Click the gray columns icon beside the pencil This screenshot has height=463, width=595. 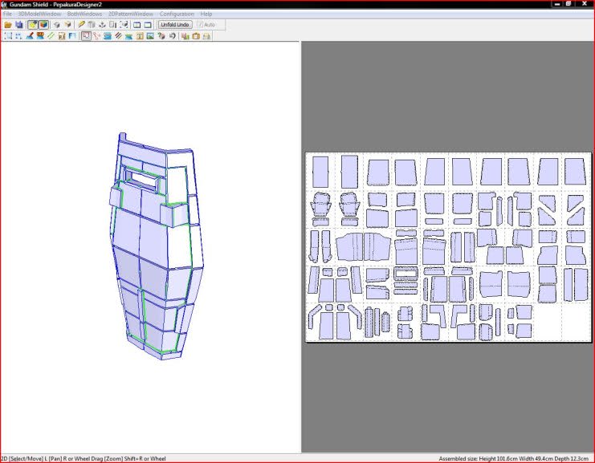(92, 25)
